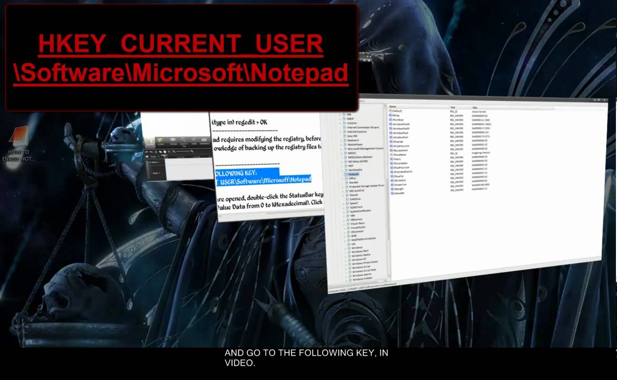Expand the Windows Media key arrow
Viewport: 617px width, 380px height.
(346, 256)
